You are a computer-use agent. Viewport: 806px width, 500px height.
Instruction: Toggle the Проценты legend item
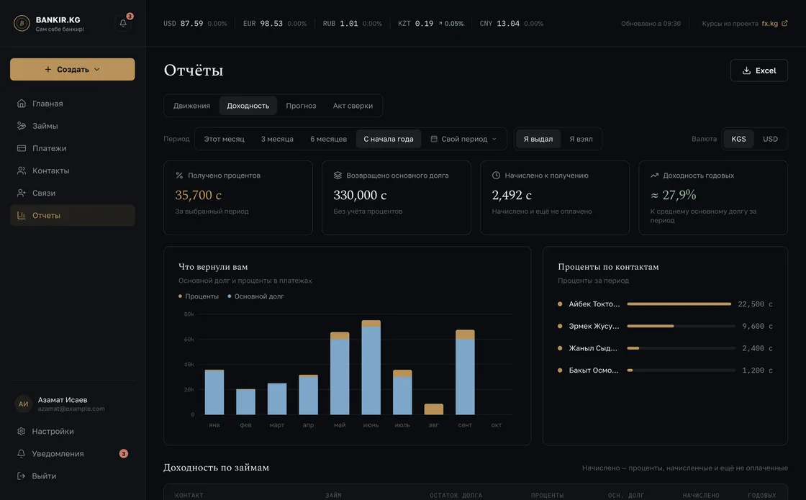(199, 296)
